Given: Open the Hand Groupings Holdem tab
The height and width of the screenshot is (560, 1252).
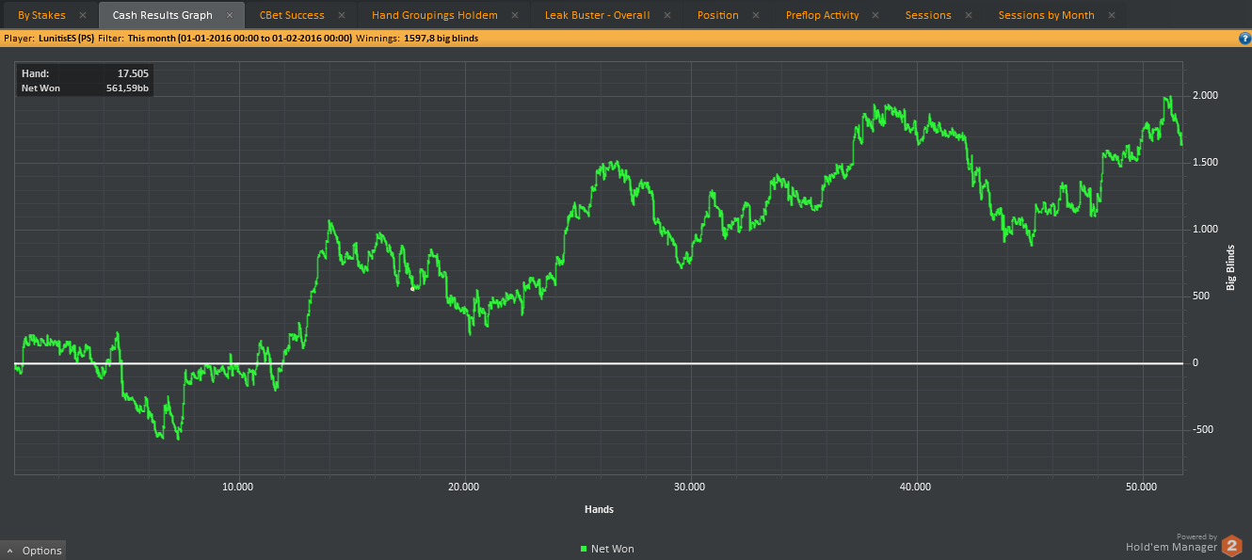Looking at the screenshot, I should click(434, 15).
